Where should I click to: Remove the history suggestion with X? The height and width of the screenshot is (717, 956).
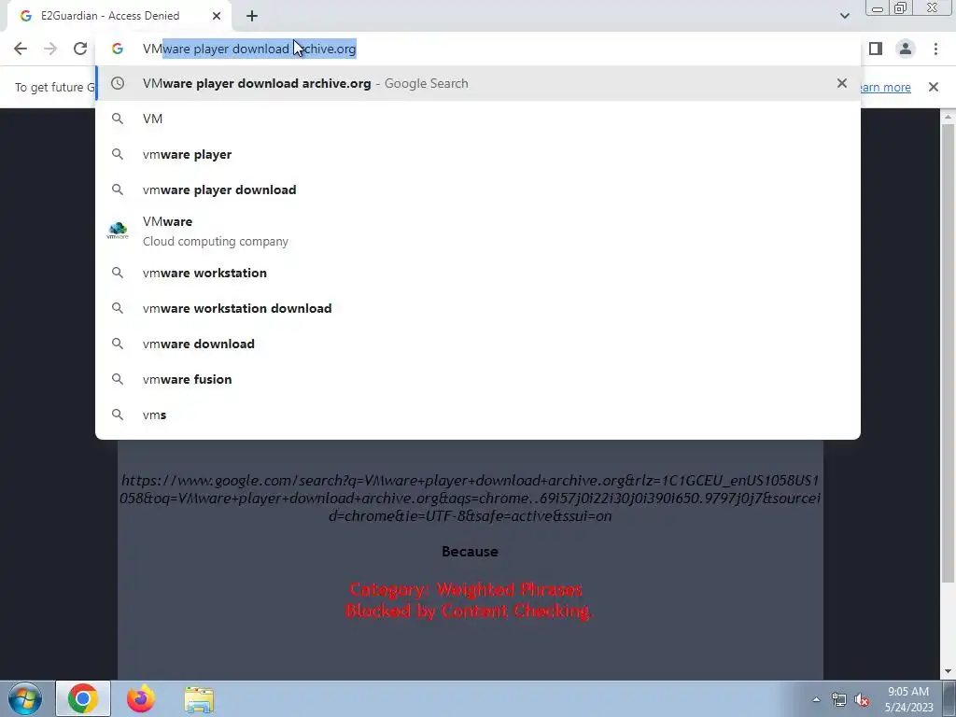tap(842, 83)
